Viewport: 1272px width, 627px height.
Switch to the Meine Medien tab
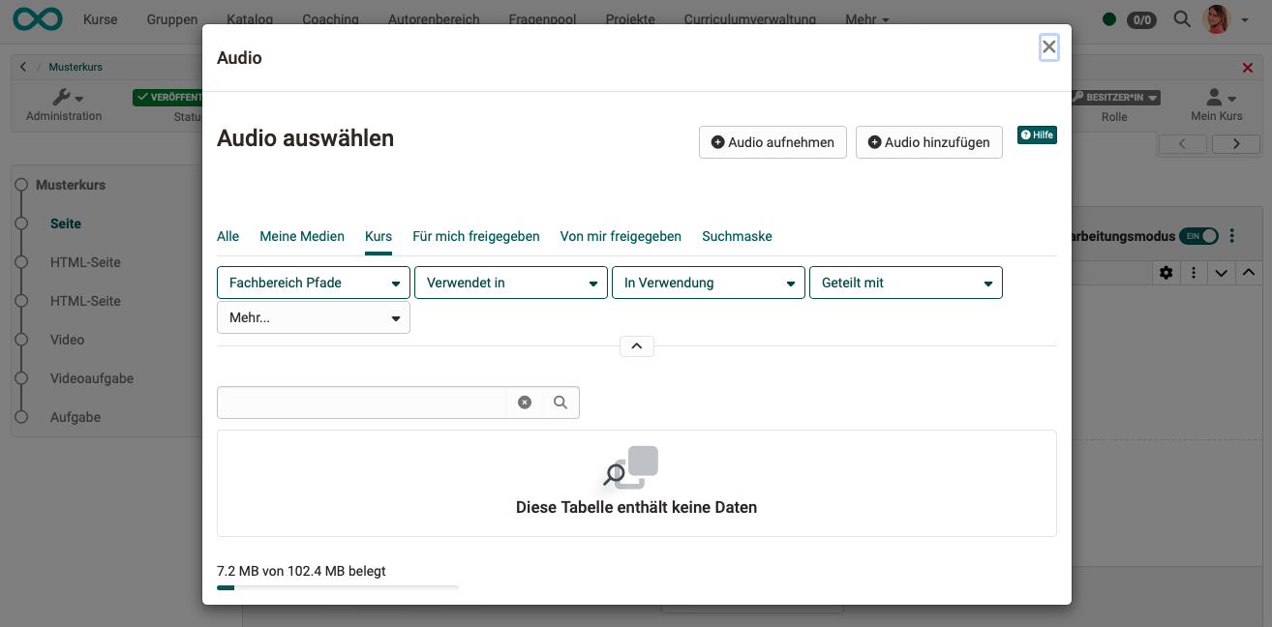(302, 236)
